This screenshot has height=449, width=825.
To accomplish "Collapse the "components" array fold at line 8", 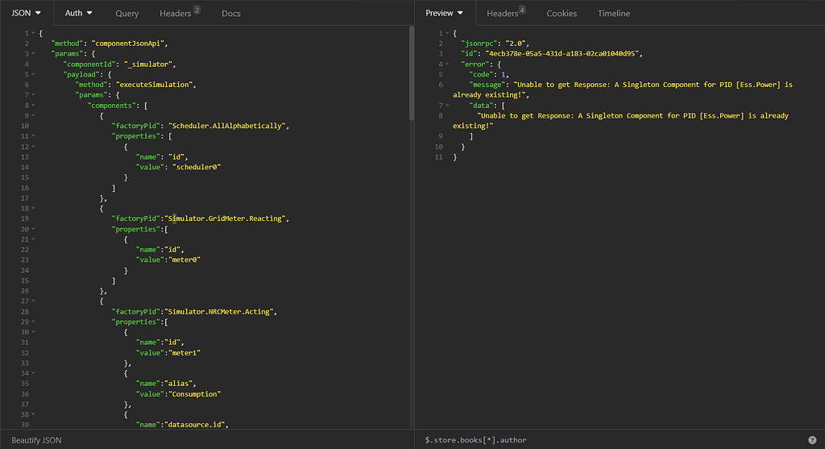I will 33,106.
